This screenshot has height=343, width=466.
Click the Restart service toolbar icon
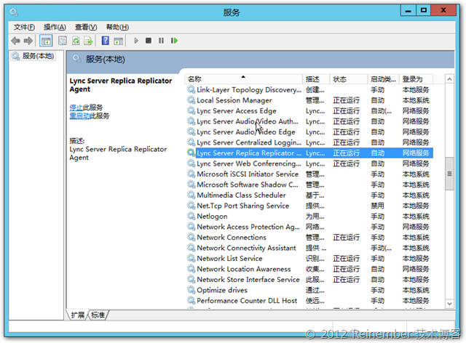174,41
